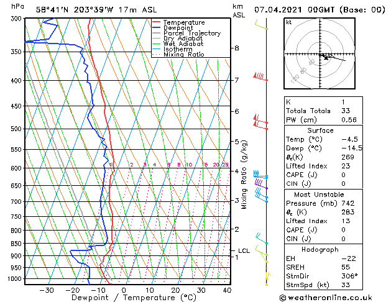Screen dimensions: 391x302
Task: Click the Dewpoint / Temperature (°C) axis title
Action: click(x=134, y=298)
